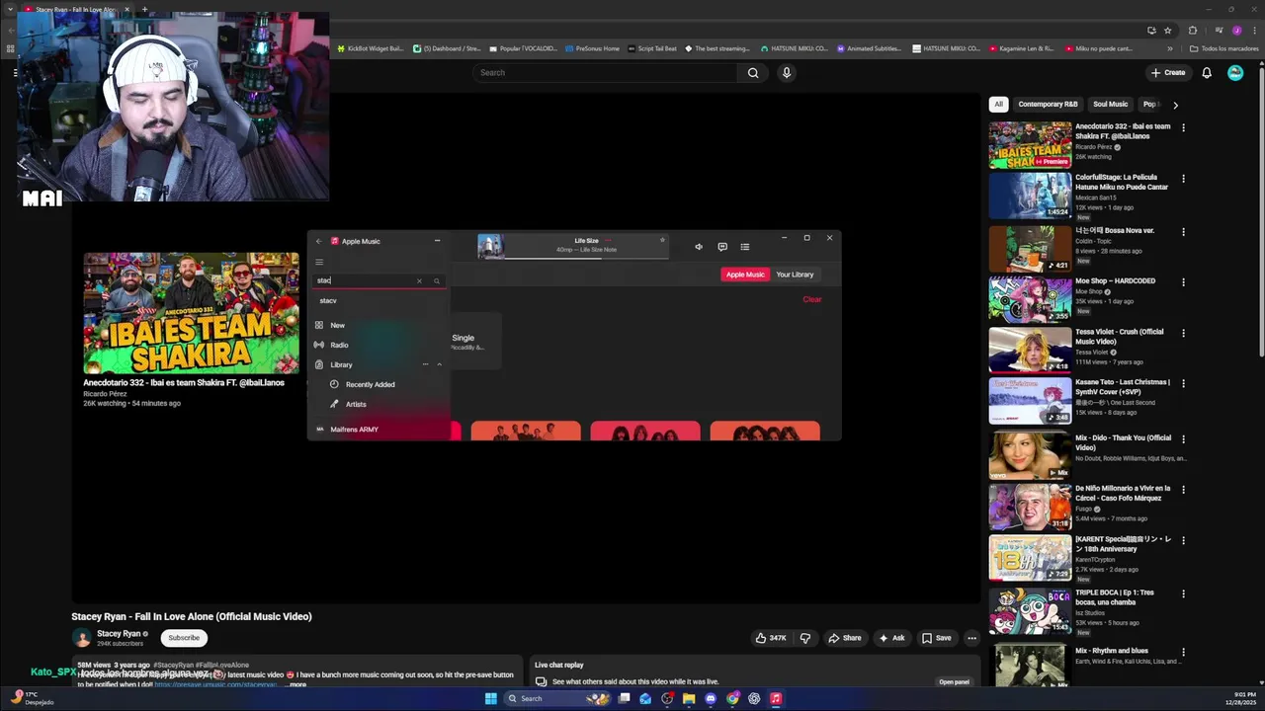
Task: Bookmark this page with the Chrome star
Action: (1167, 31)
